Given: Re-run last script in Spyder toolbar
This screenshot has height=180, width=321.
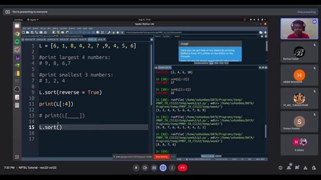Looking at the screenshot, I should coord(67,32).
